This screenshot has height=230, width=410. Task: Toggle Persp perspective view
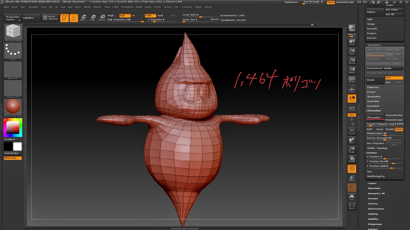pyautogui.click(x=352, y=79)
